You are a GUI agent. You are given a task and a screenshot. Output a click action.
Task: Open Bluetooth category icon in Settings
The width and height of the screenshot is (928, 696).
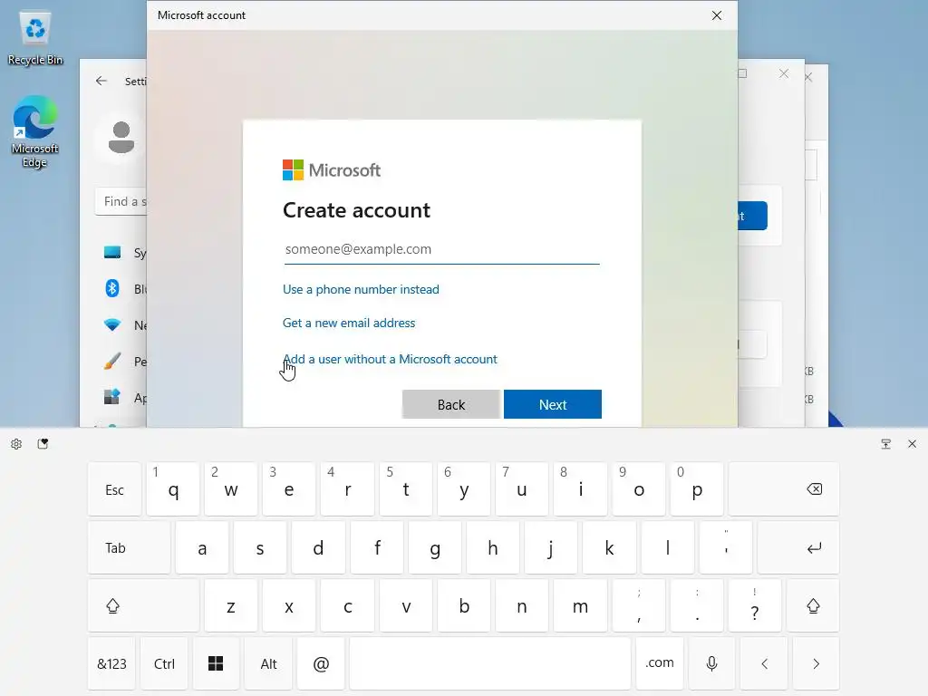pyautogui.click(x=111, y=289)
